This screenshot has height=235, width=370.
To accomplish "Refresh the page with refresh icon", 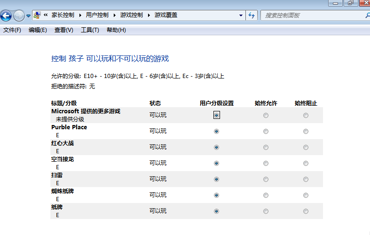I will click(252, 16).
